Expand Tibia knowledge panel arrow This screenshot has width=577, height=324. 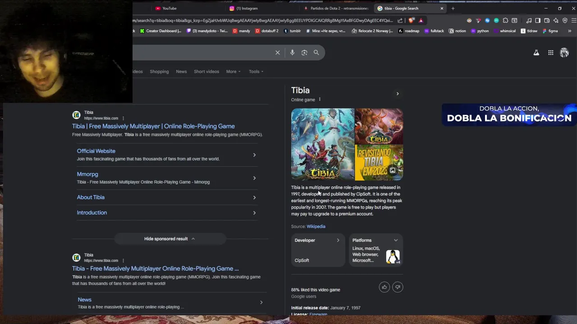coord(397,94)
